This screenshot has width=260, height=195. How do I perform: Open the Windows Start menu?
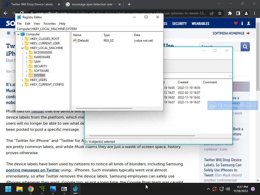[x=8, y=189]
